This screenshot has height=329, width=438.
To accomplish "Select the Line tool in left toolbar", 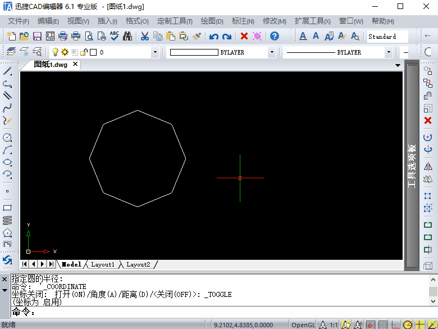I will 7,71.
